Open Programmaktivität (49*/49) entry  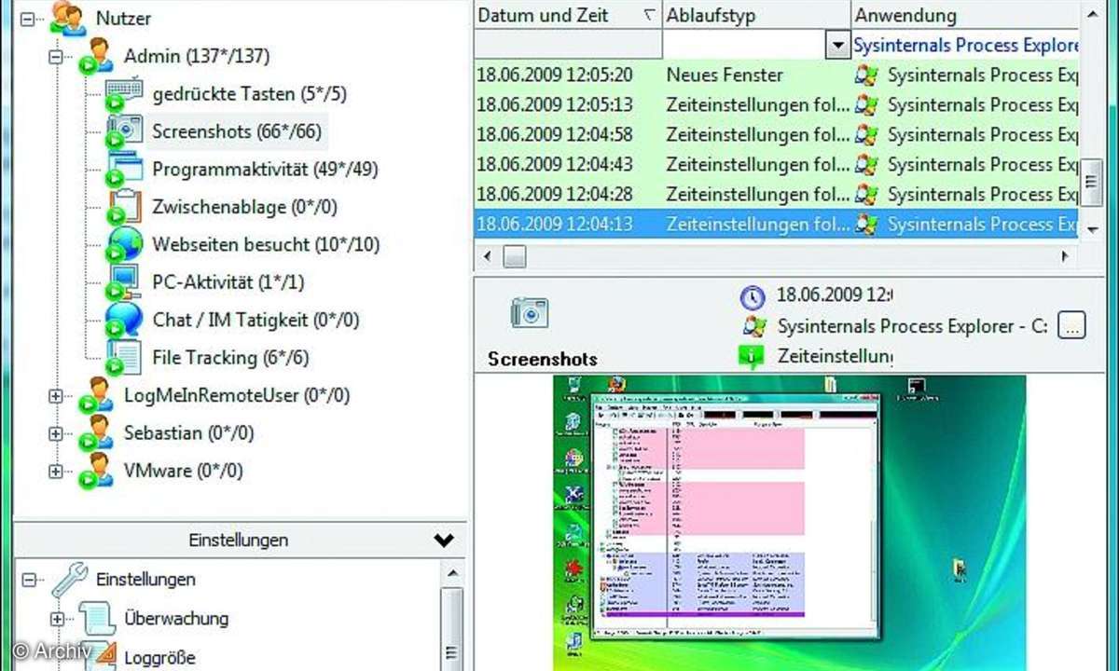tap(265, 170)
